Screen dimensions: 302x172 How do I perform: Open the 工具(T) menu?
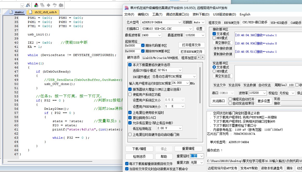point(157,14)
